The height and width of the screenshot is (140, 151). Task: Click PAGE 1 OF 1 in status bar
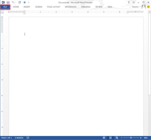pyautogui.click(x=7, y=138)
